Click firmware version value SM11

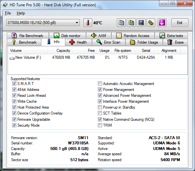[x=83, y=138]
